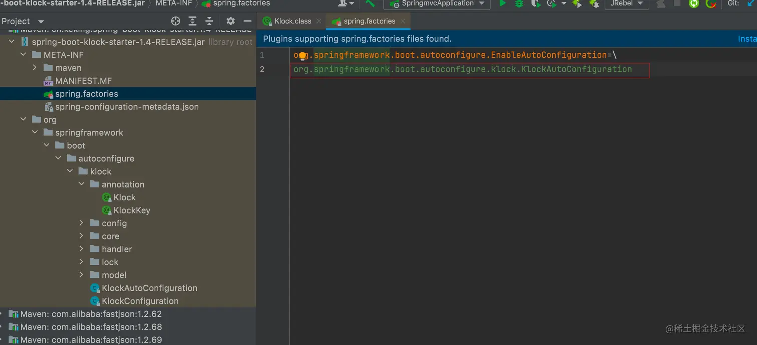Collapse the META-INF folder
The image size is (757, 345).
tap(23, 55)
